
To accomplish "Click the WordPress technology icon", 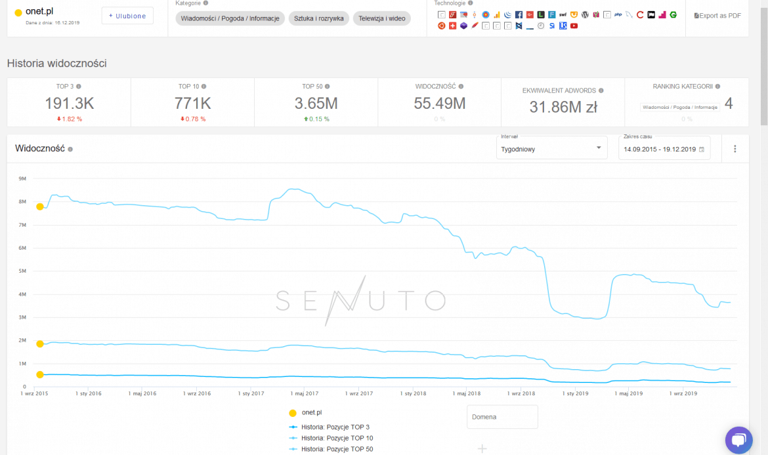I will [585, 14].
